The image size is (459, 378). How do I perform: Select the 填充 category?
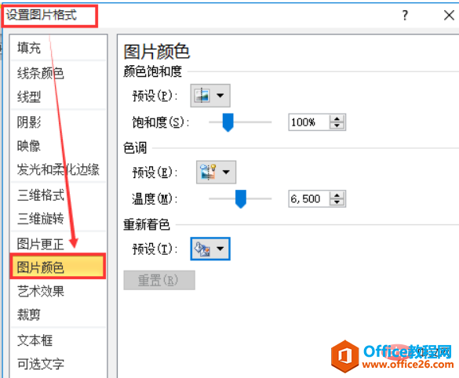[x=58, y=48]
